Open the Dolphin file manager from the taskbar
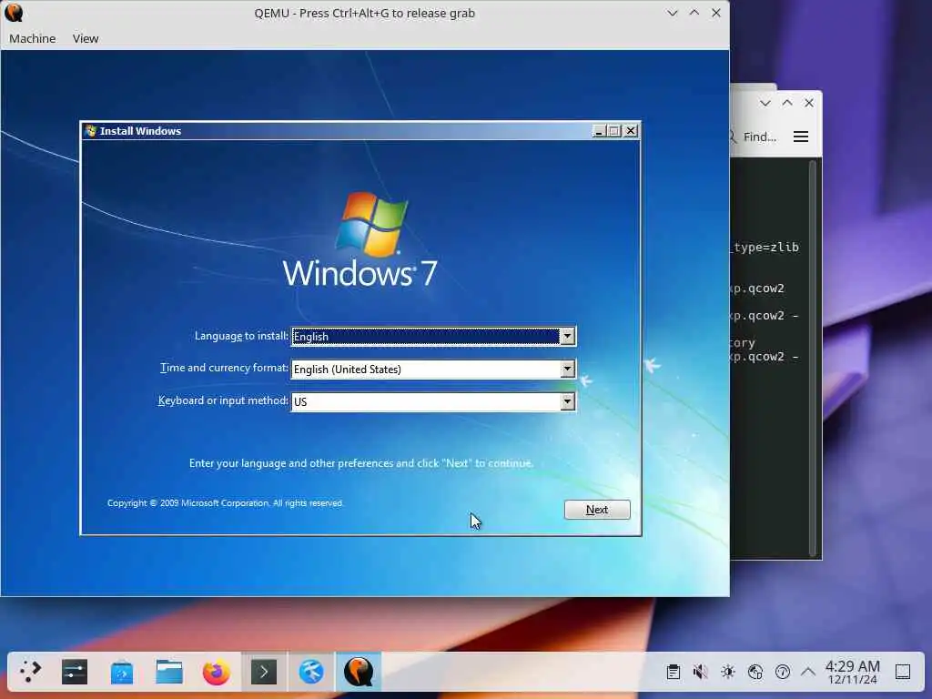The width and height of the screenshot is (932, 699). (x=168, y=672)
